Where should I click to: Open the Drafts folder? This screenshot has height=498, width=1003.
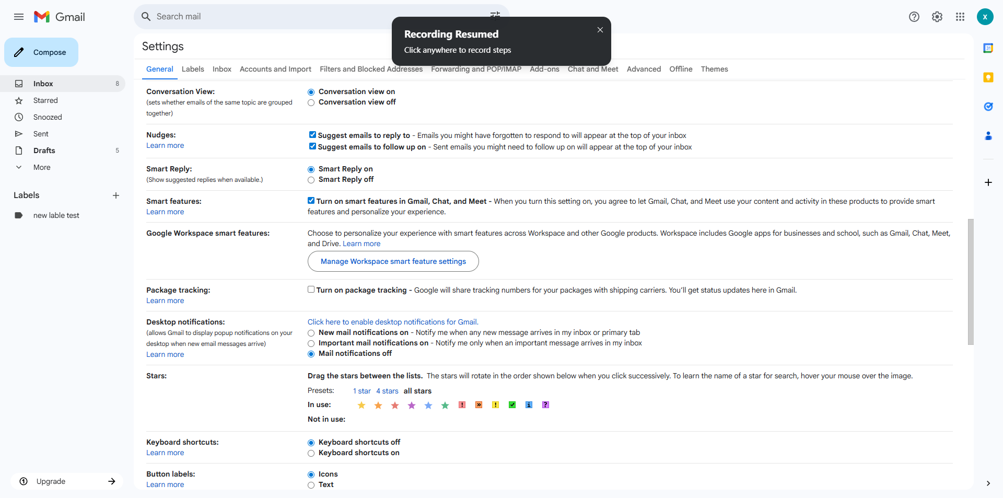[x=63, y=150]
